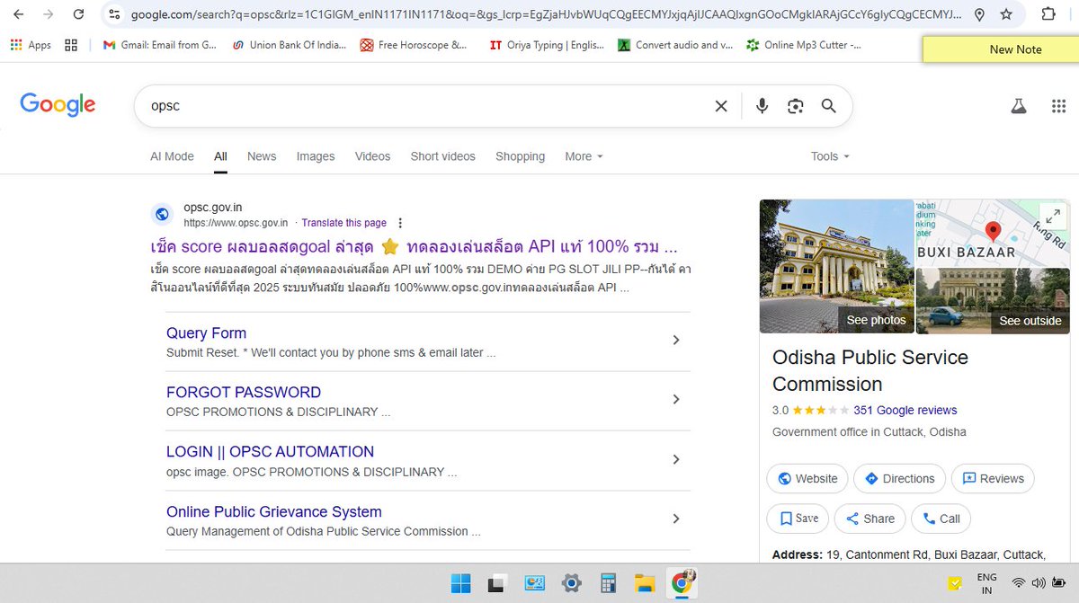The height and width of the screenshot is (603, 1079).
Task: Click the Share button
Action: pyautogui.click(x=869, y=519)
